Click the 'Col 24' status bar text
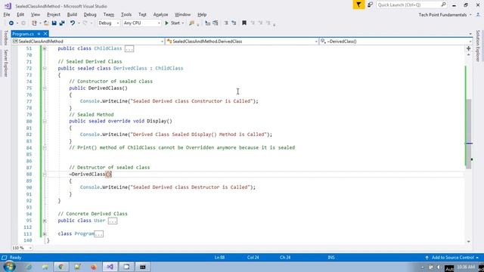 253,258
